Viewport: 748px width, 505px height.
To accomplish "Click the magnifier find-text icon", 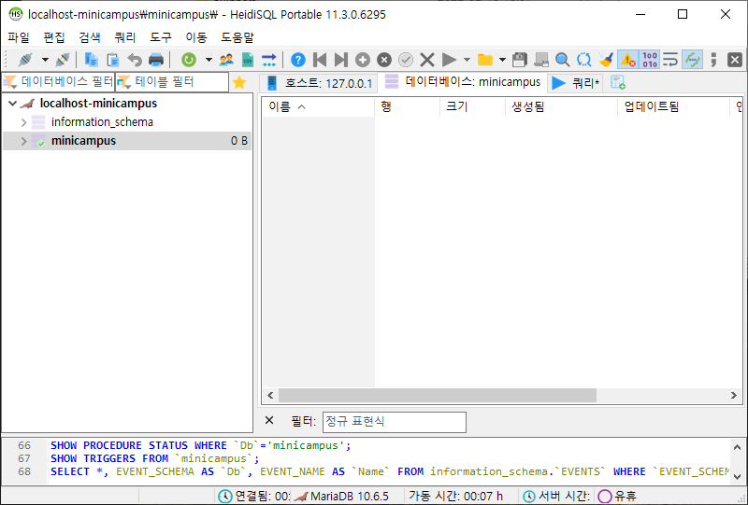I will click(x=563, y=60).
